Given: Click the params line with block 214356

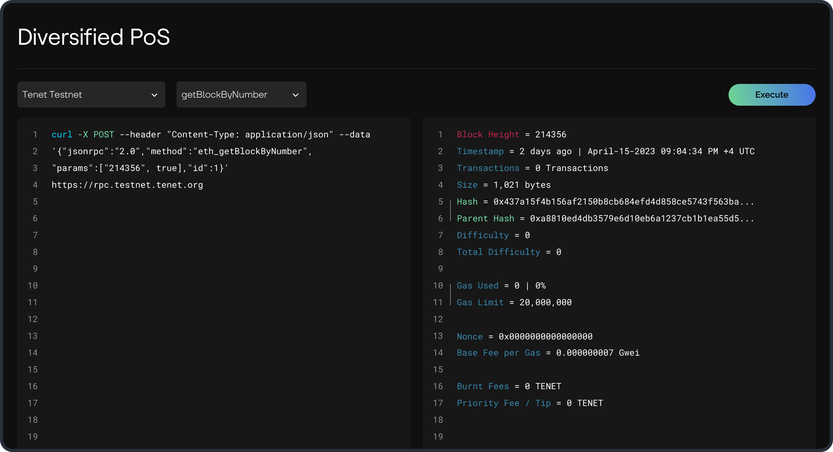Looking at the screenshot, I should pyautogui.click(x=140, y=168).
